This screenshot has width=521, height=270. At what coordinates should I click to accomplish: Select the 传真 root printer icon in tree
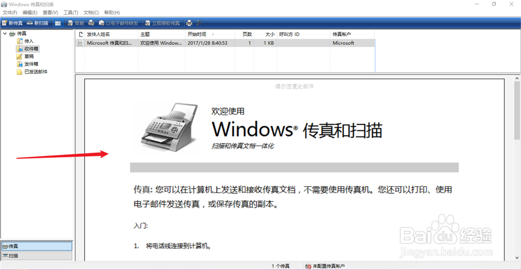click(13, 33)
